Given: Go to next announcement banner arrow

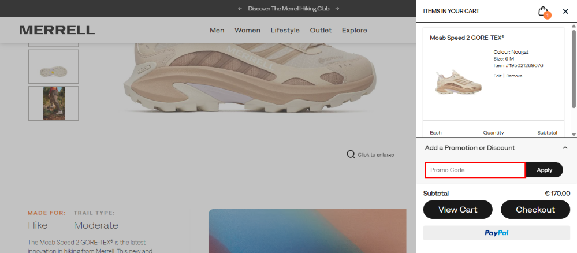Looking at the screenshot, I should [x=337, y=9].
